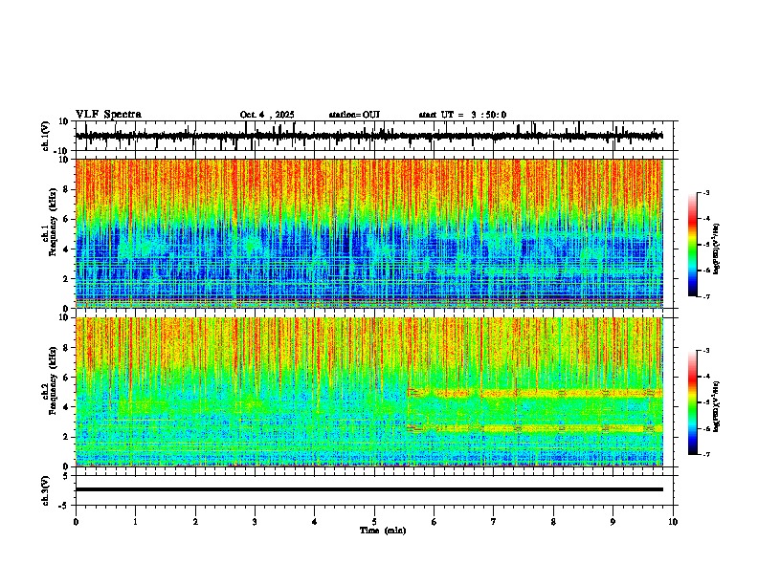
Task: Click the "station=OUI" header text
Action: [354, 115]
